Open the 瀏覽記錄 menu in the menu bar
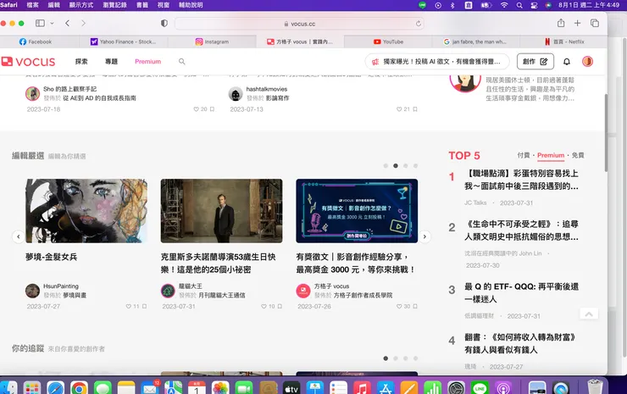The height and width of the screenshot is (394, 627). 114,5
